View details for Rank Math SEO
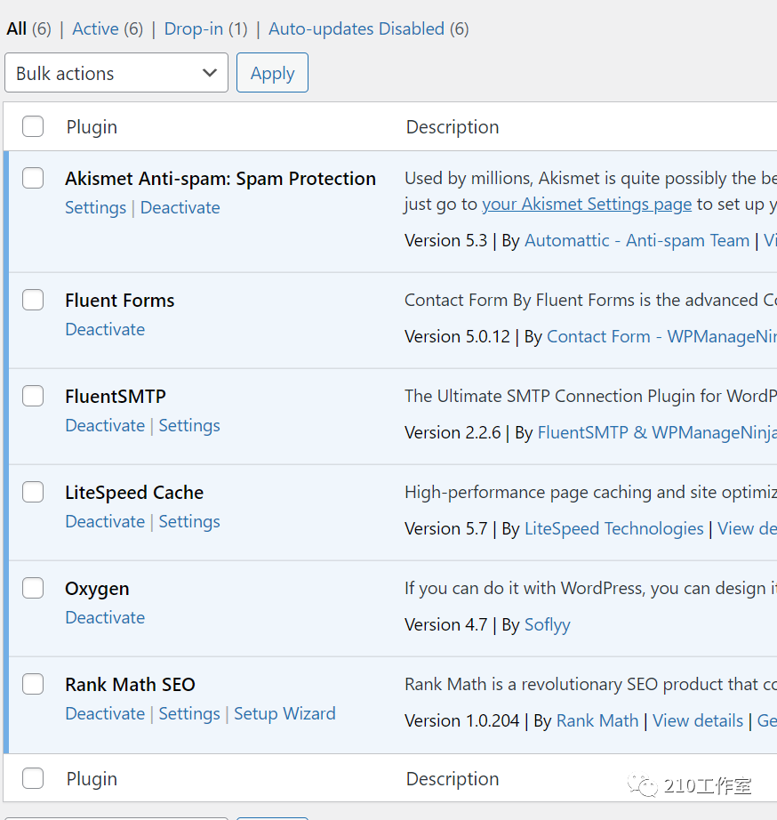Screen dimensions: 777x820 pyautogui.click(x=698, y=720)
